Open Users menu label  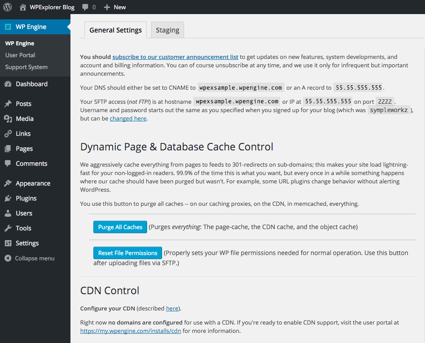tap(24, 213)
